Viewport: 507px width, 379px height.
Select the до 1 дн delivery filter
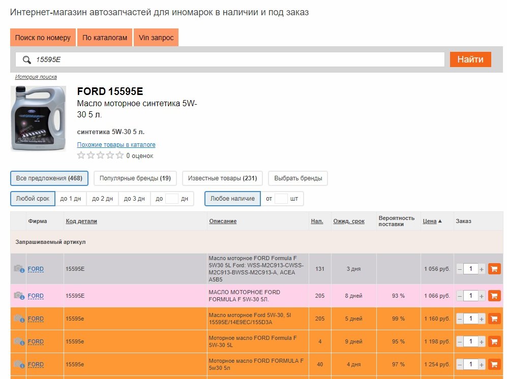tap(71, 199)
